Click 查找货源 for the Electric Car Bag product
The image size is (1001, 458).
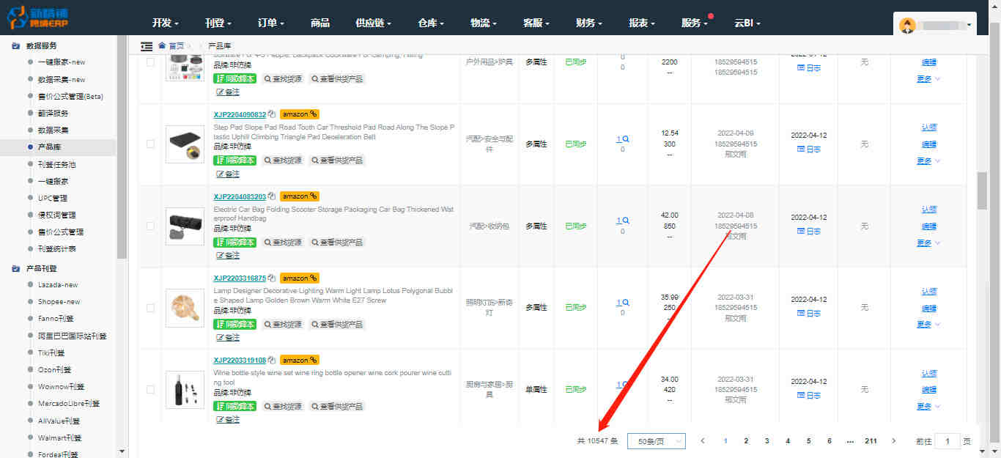pos(283,243)
